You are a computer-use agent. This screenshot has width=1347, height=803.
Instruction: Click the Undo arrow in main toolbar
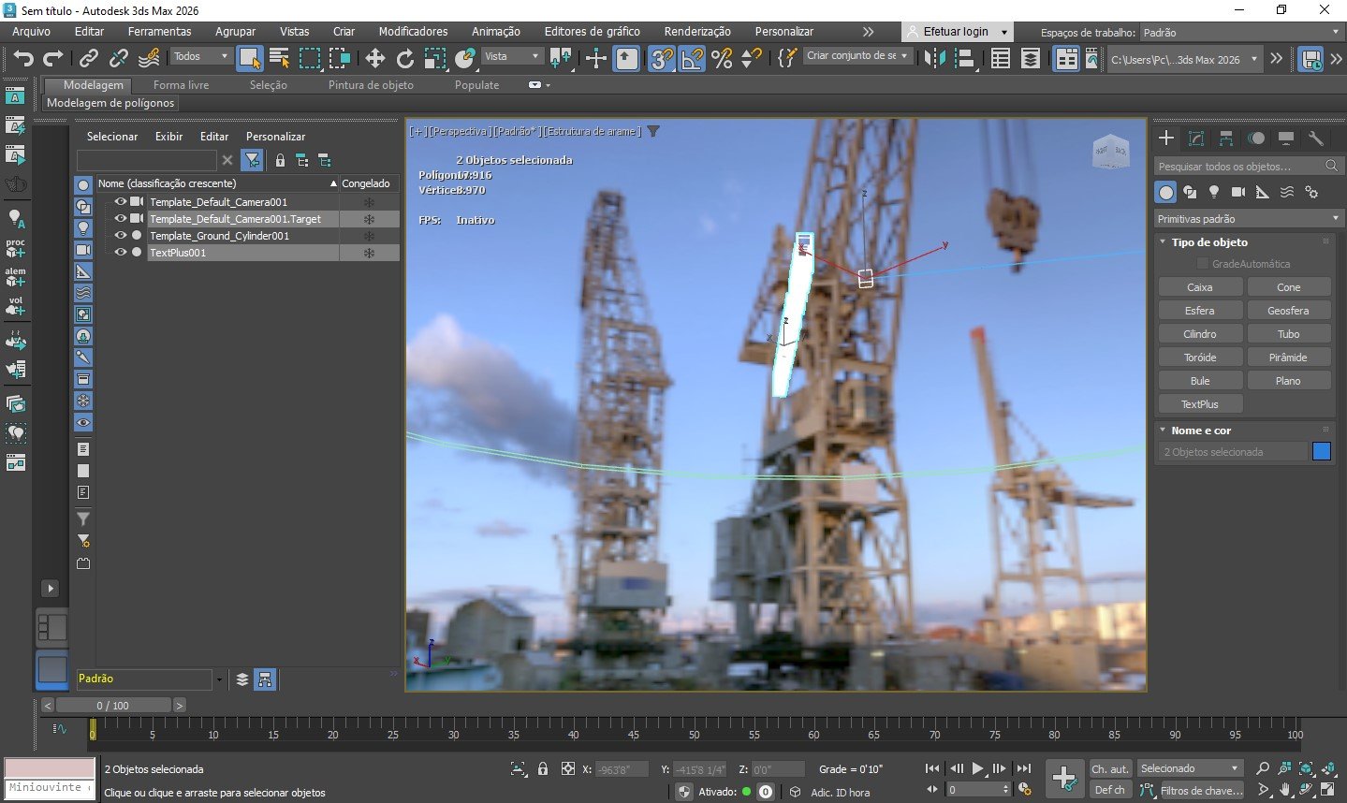point(22,58)
